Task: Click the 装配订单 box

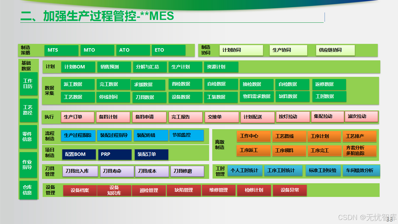Action: coord(152,155)
